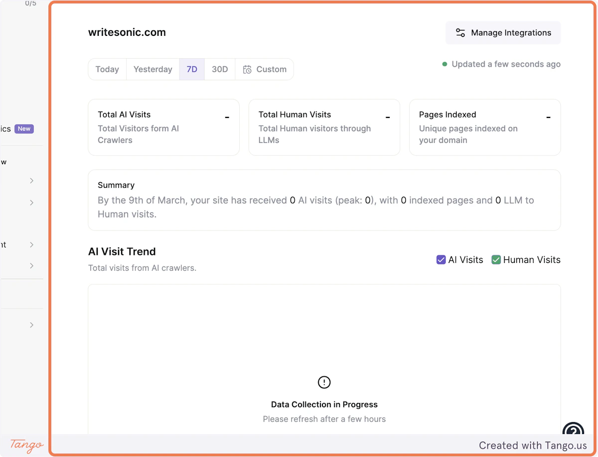Click the New badge in sidebar
This screenshot has width=598, height=457.
click(24, 129)
